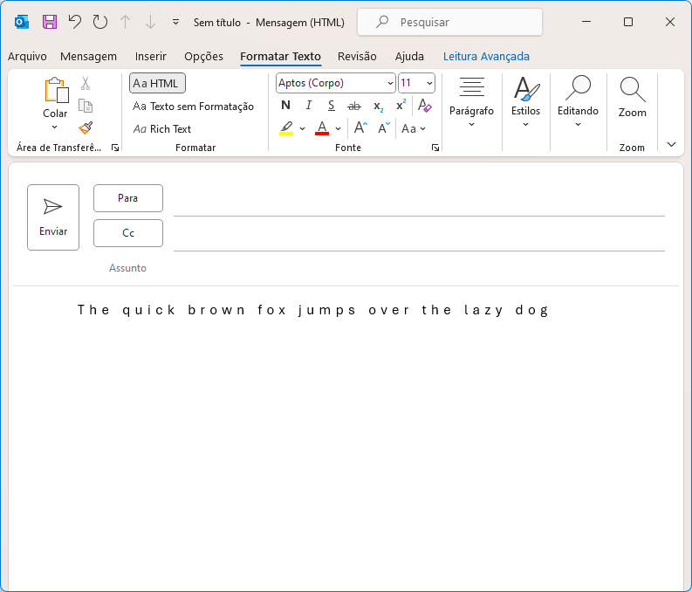Collapse the ribbon with chevron

click(x=671, y=144)
